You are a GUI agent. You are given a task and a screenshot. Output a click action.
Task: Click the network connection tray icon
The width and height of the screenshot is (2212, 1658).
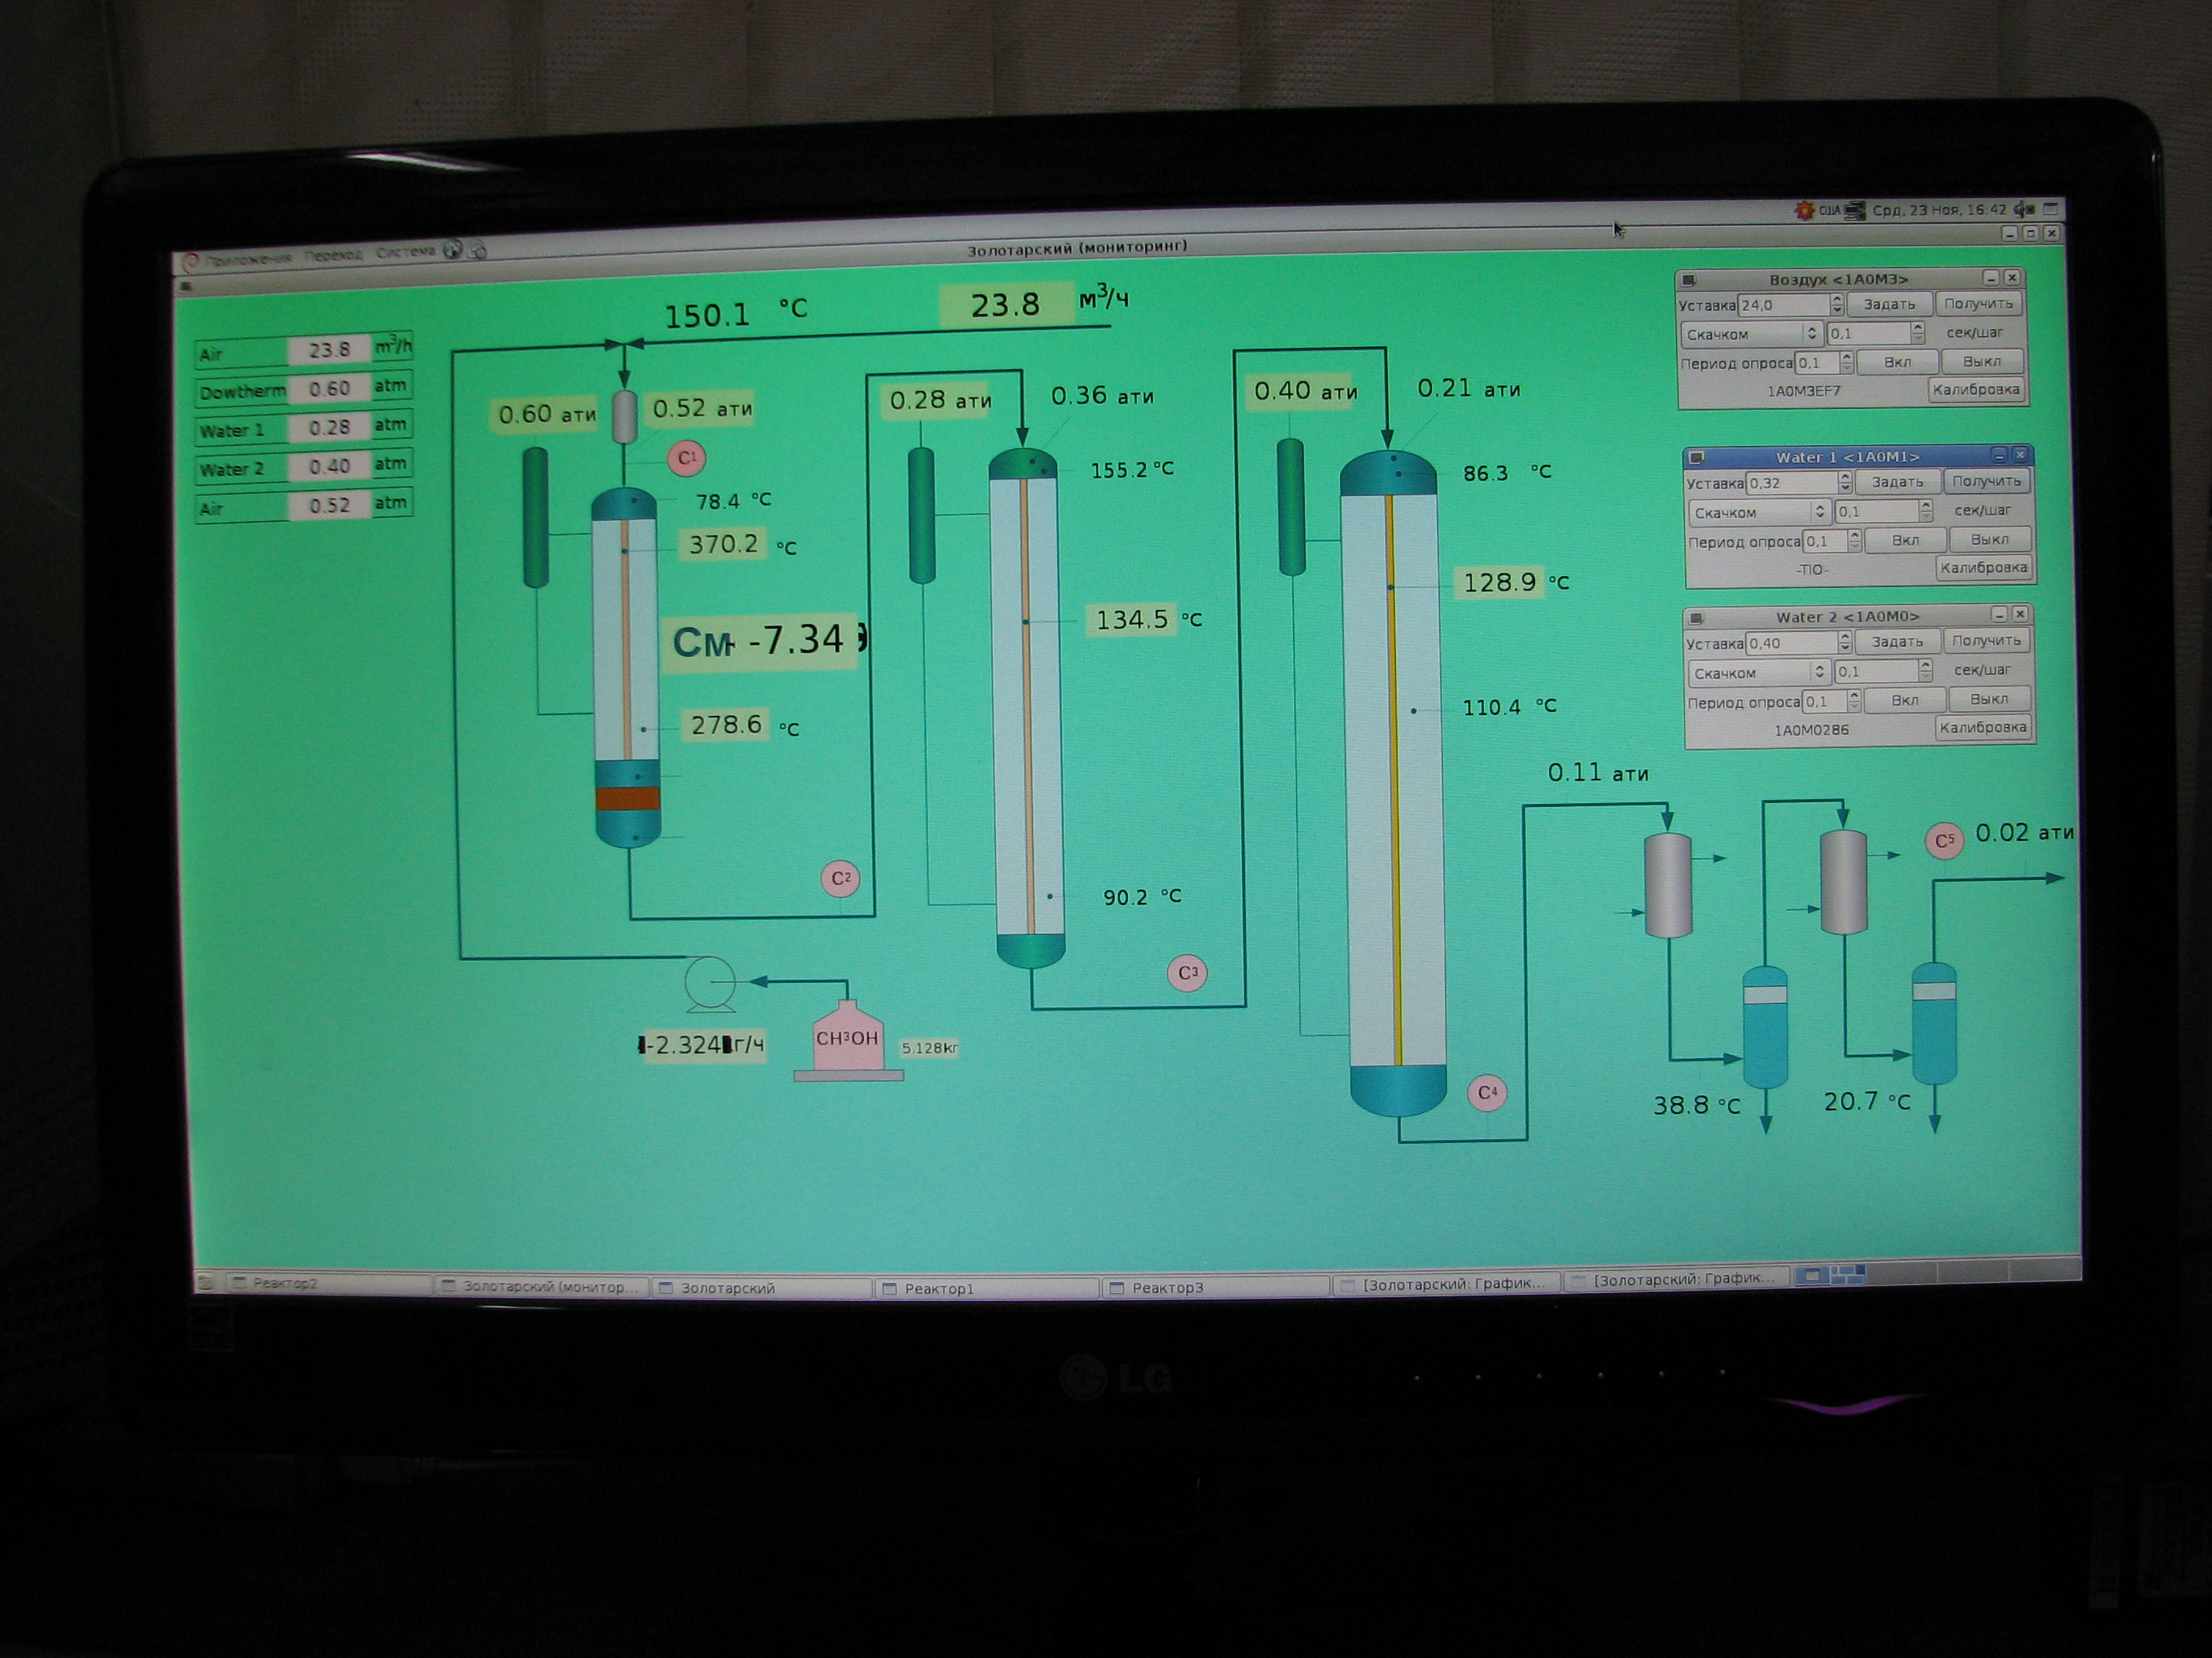1855,211
